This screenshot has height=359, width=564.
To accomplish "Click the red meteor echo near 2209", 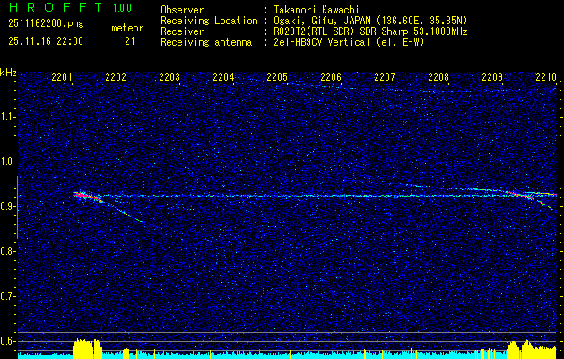I will (522, 195).
